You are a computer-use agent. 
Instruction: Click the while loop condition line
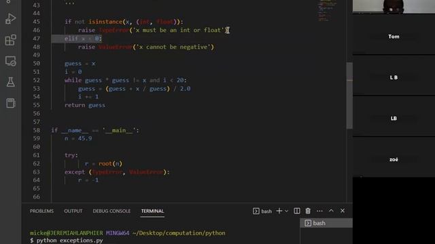pos(126,80)
